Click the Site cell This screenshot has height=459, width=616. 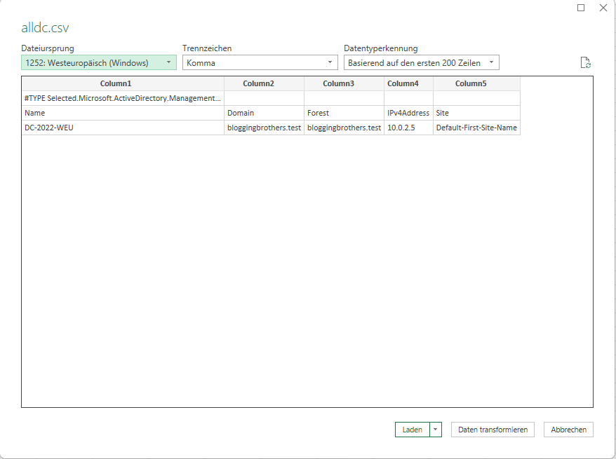(x=476, y=113)
